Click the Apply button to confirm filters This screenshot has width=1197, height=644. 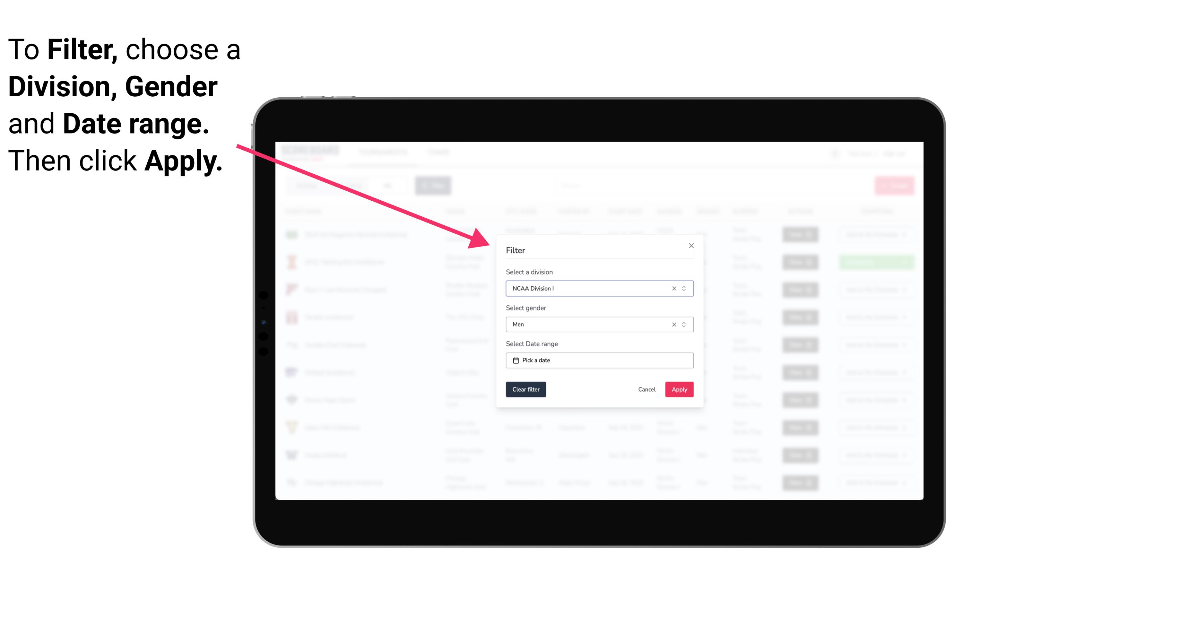[679, 390]
